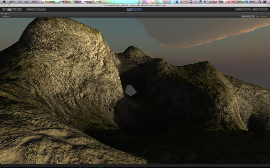Select the Scale tool
The image size is (270, 168).
[x=20, y=9]
